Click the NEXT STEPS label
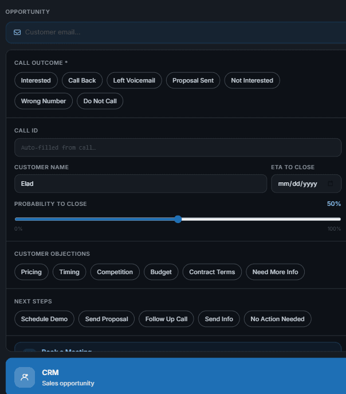The width and height of the screenshot is (346, 394). click(33, 301)
